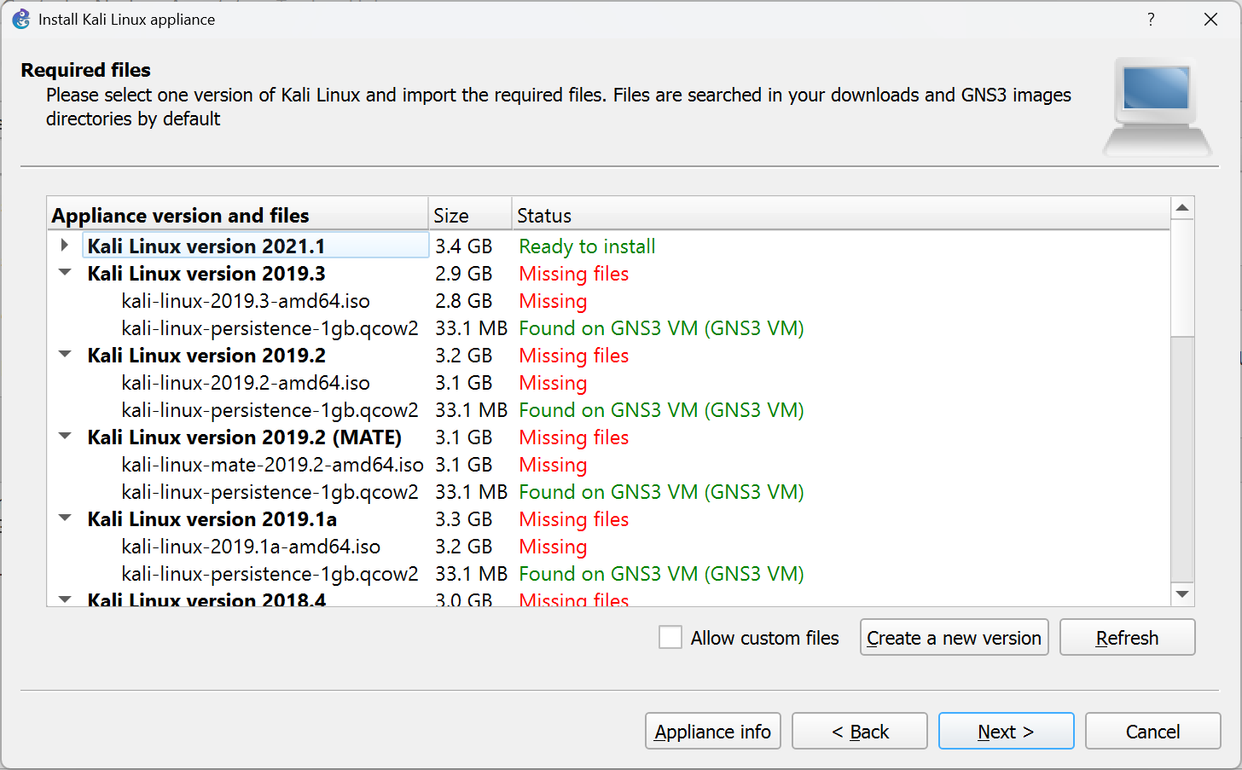Close the Install Kali Linux appliance dialog

click(x=1210, y=19)
